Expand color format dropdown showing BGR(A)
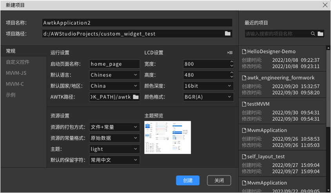The width and height of the screenshot is (331, 193). click(208, 97)
